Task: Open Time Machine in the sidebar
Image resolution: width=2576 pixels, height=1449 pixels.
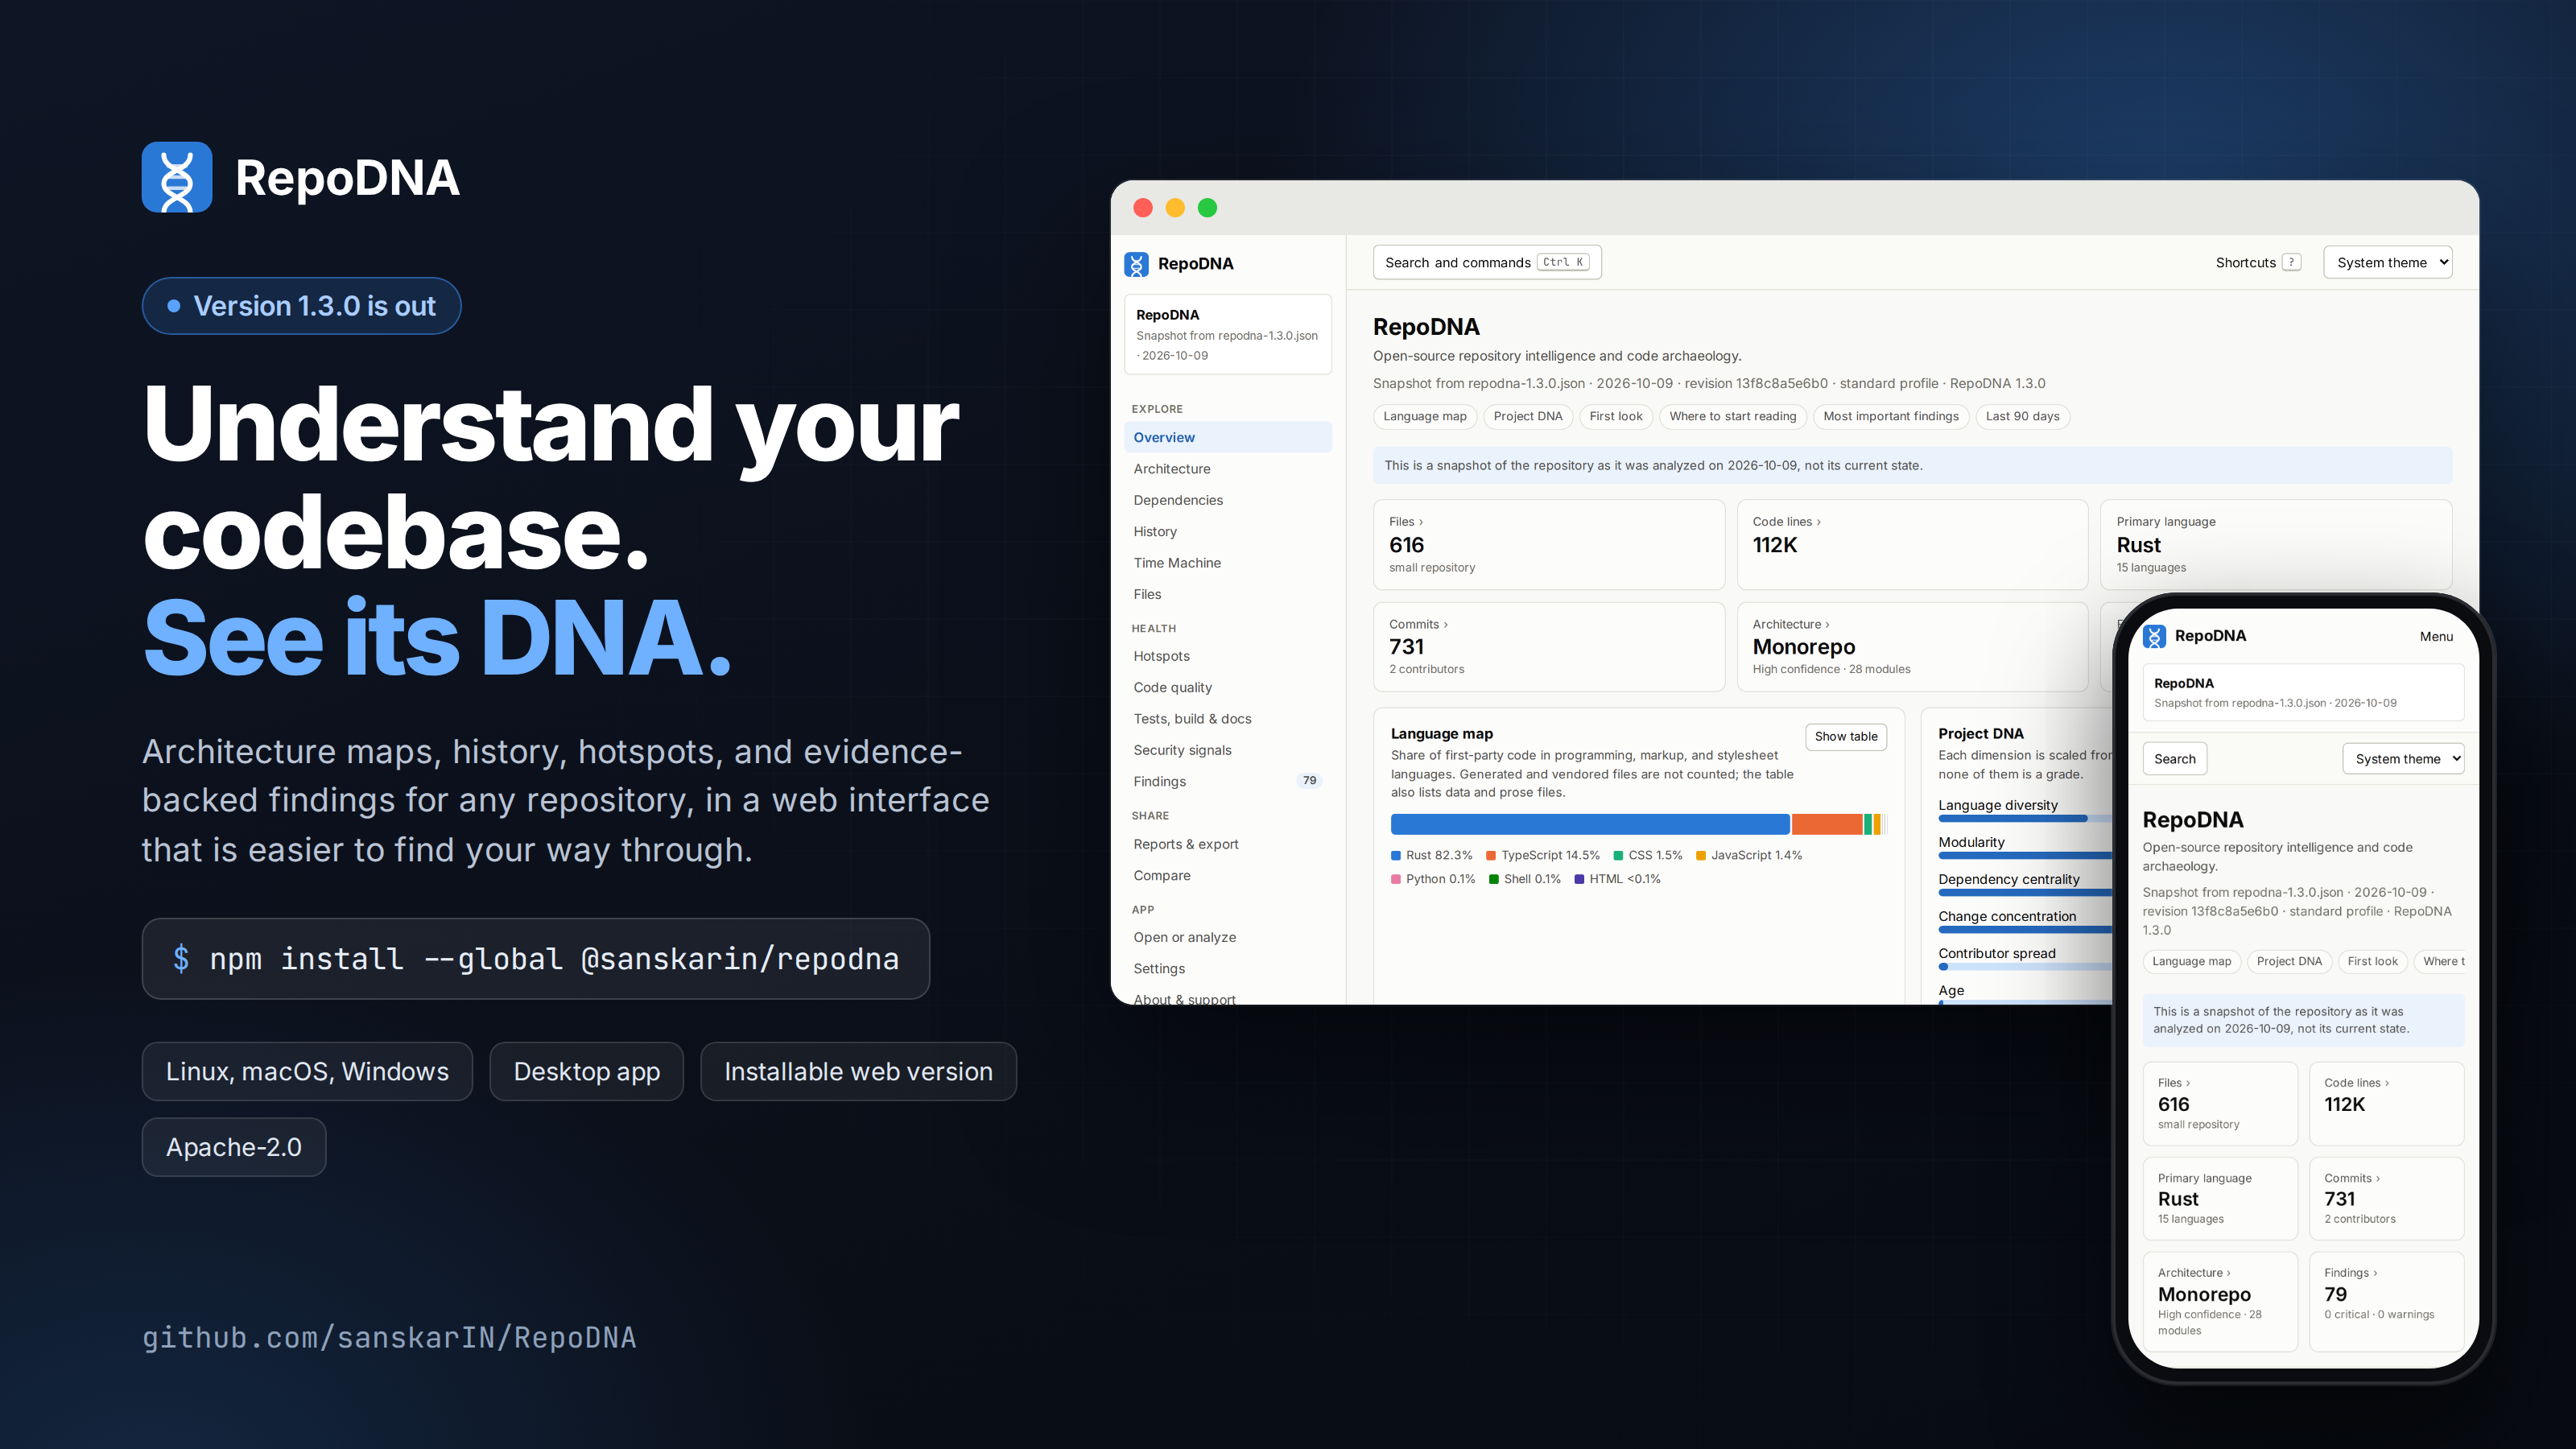Action: point(1227,563)
